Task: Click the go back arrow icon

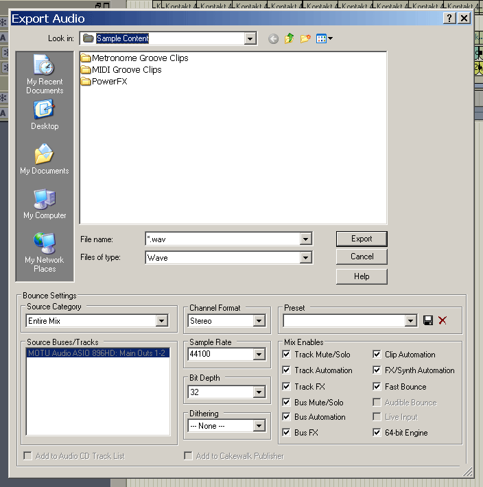Action: (x=273, y=39)
